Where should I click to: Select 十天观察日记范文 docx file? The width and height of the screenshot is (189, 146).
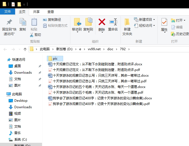95,64
